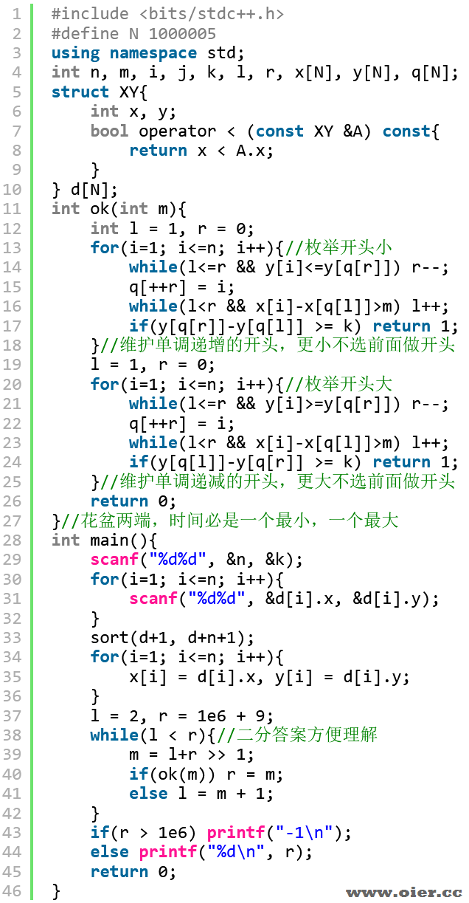
Task: Select the 'return x < A.x;' statement
Action: point(201,150)
